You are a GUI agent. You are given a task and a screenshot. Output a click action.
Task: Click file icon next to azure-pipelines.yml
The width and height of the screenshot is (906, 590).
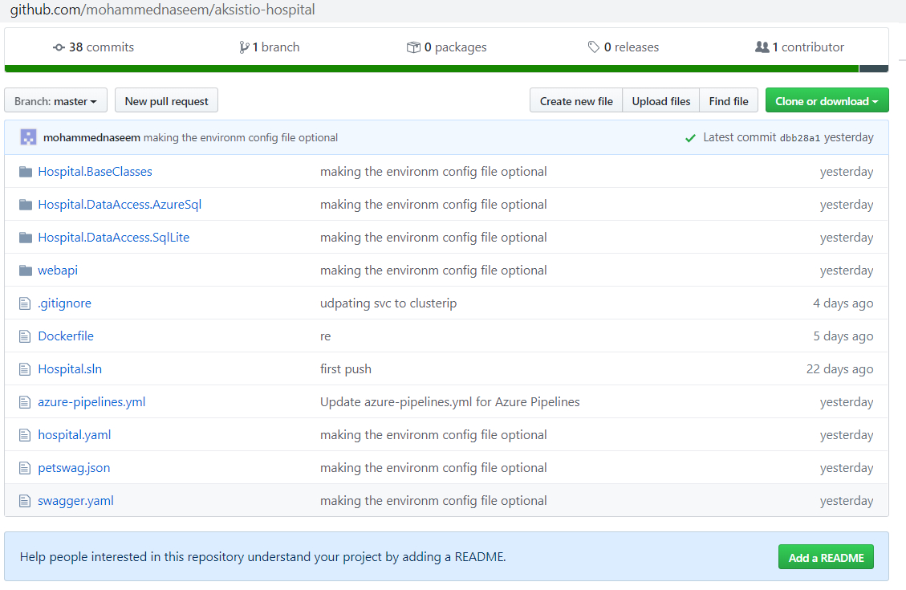click(24, 402)
